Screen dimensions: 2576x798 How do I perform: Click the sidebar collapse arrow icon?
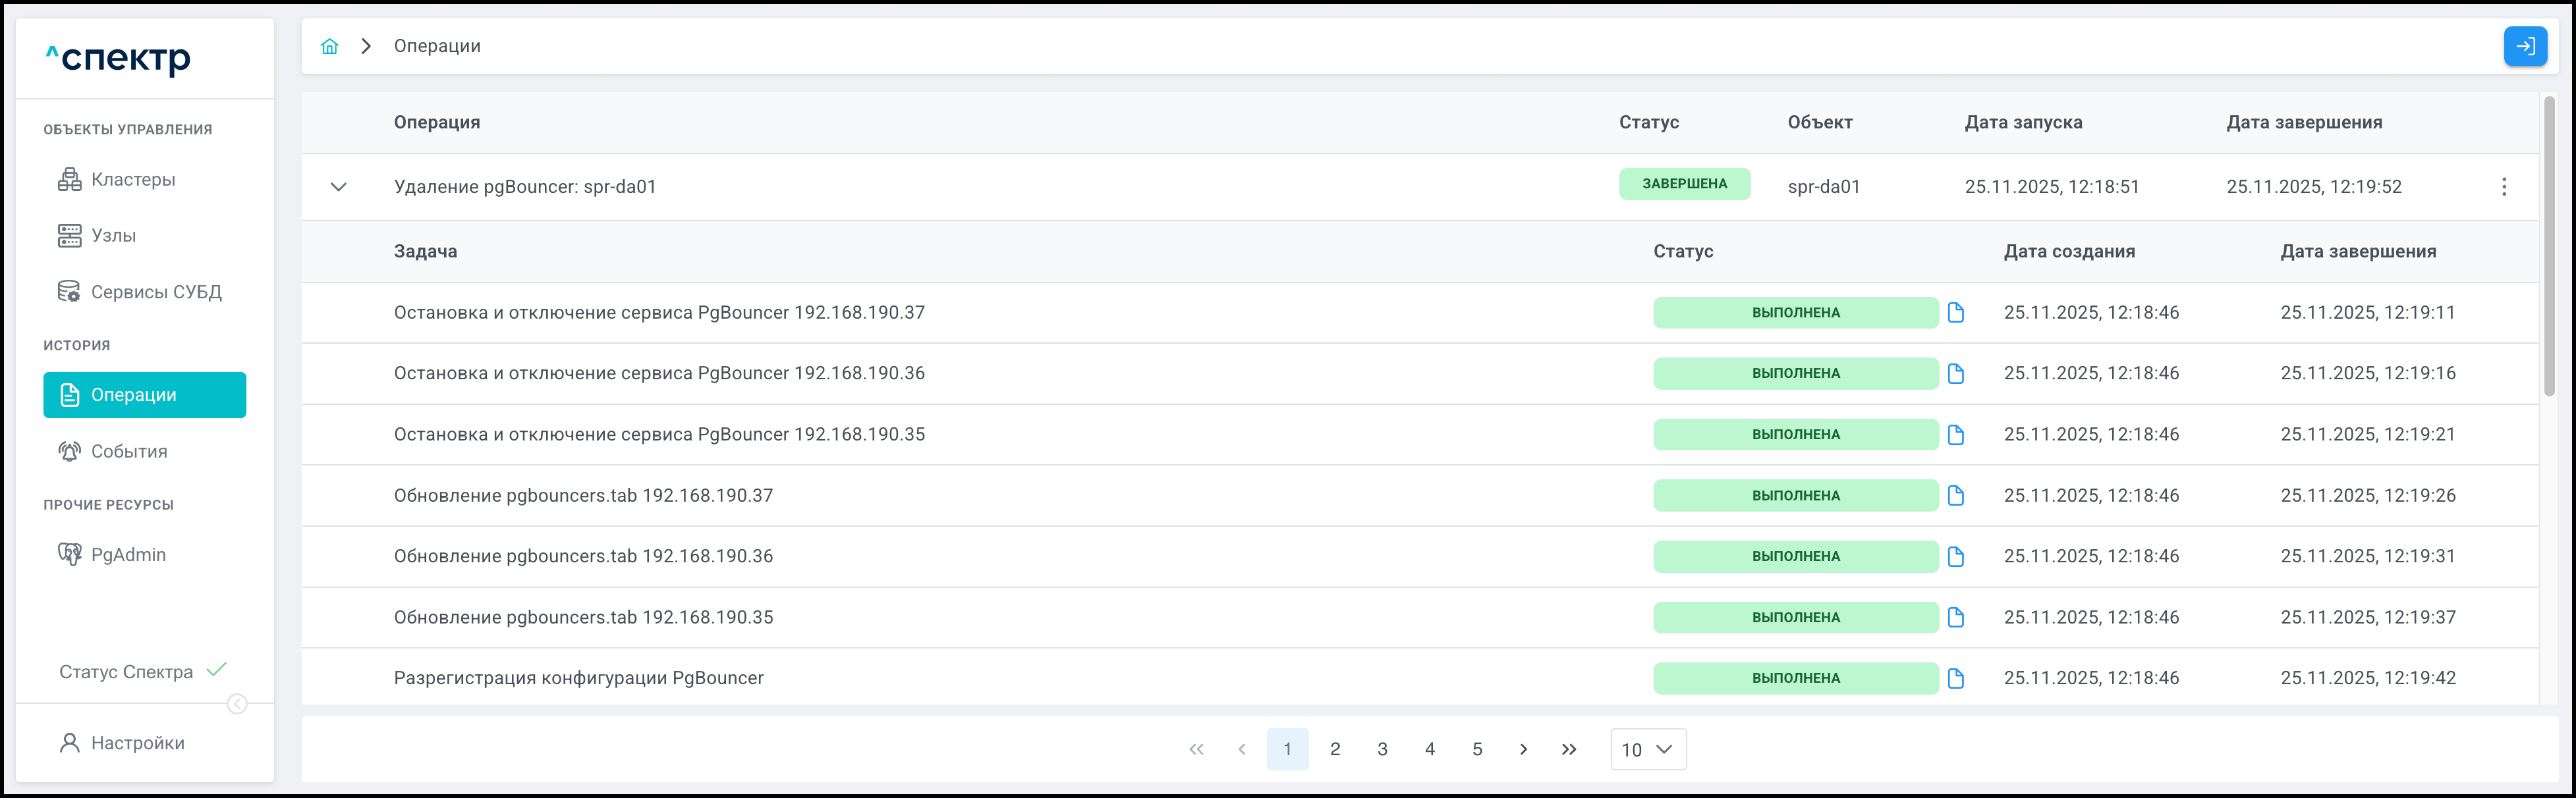pyautogui.click(x=237, y=704)
